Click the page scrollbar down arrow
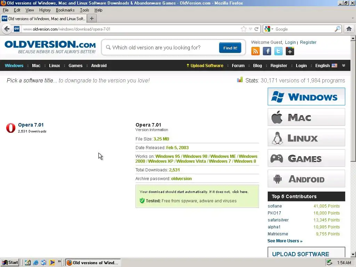This screenshot has height=267, width=356. click(x=353, y=254)
